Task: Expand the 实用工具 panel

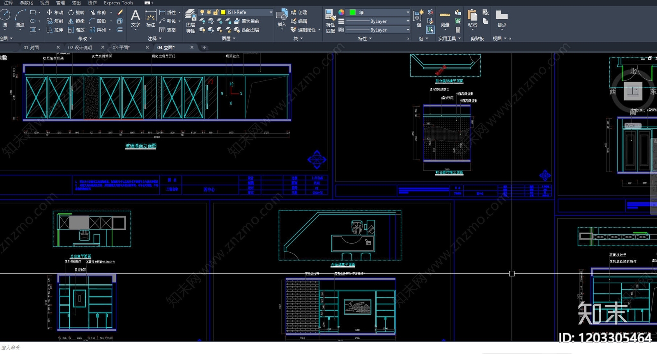Action: click(x=449, y=39)
